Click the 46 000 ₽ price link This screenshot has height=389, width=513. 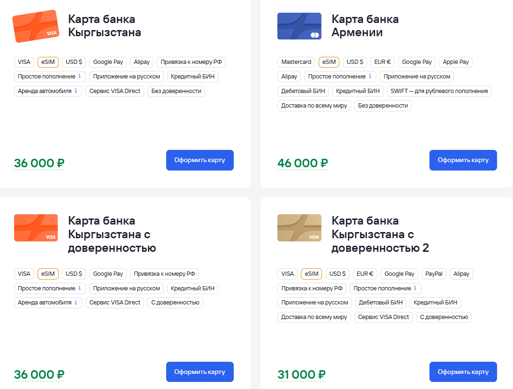tap(303, 163)
